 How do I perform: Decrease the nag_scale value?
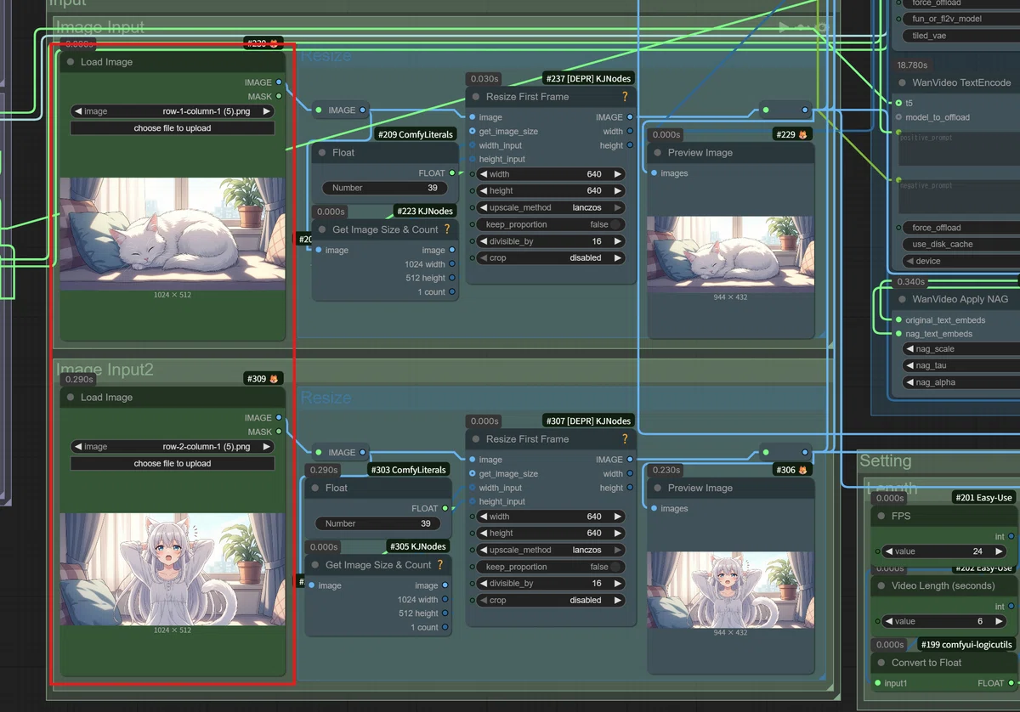tap(909, 349)
